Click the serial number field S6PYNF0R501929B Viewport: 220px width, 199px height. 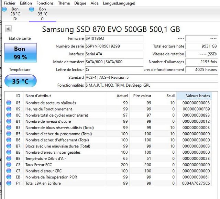point(114,46)
